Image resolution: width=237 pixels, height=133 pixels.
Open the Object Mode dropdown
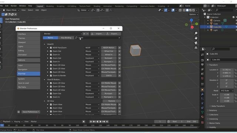click(x=11, y=10)
